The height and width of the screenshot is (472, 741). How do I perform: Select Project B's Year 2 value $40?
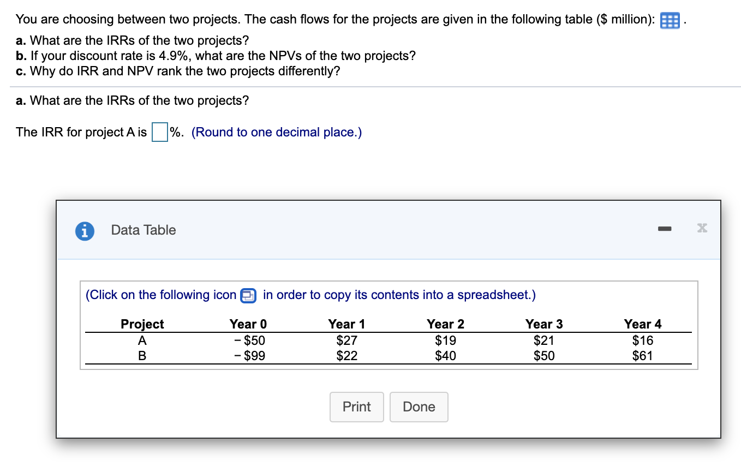[x=445, y=355]
